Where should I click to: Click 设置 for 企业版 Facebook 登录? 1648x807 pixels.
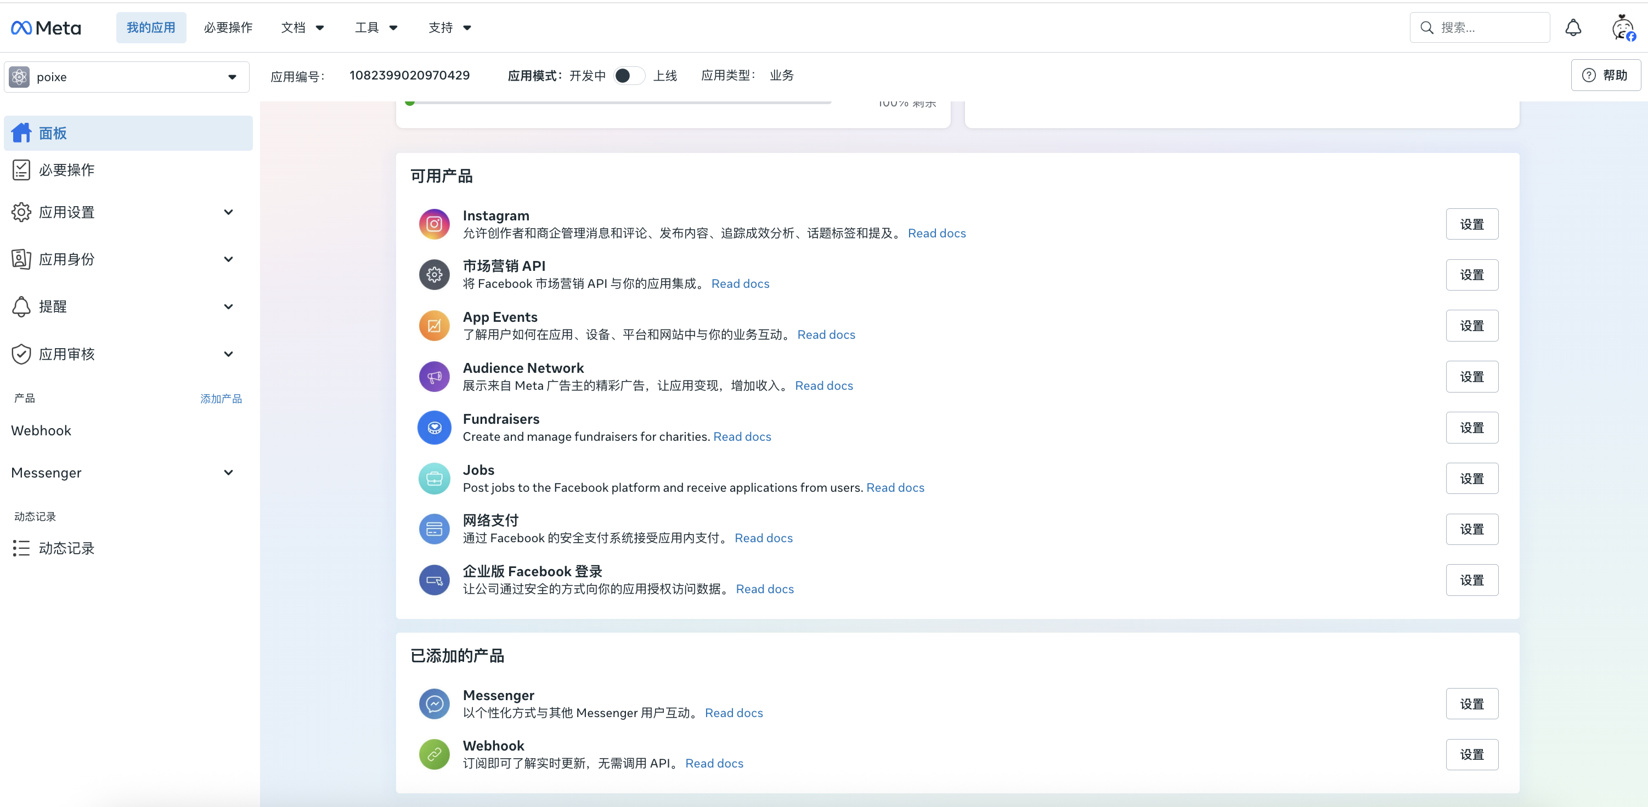(1471, 580)
